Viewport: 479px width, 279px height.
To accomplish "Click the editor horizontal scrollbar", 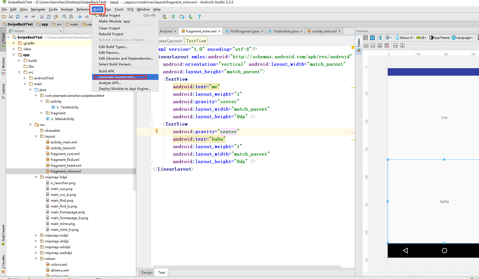I will coord(247,267).
